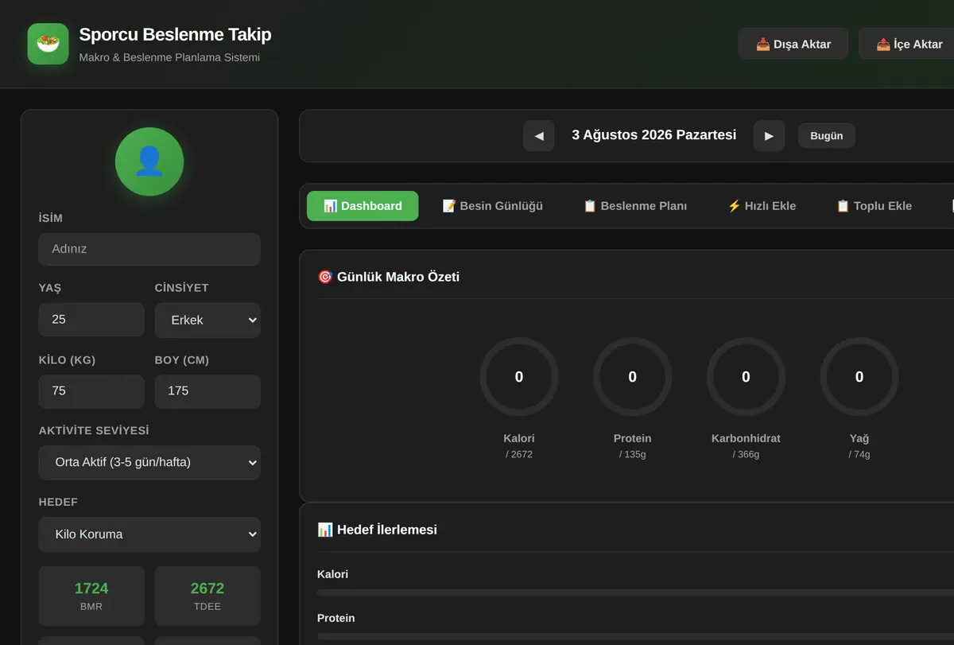Click the "/ 135g" protein target text
Image resolution: width=954 pixels, height=645 pixels.
[x=633, y=455]
